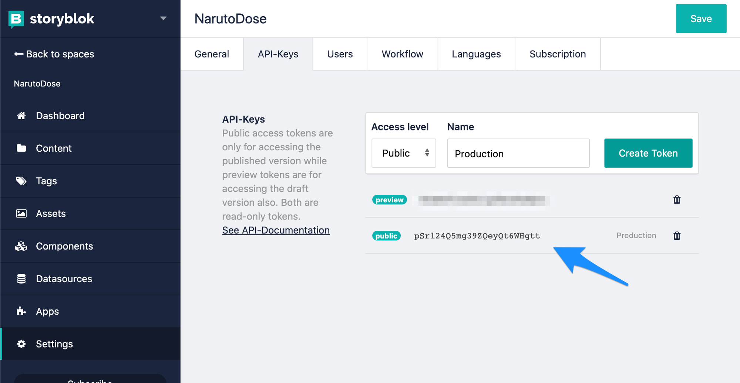Switch to the Workflow tab
Image resolution: width=740 pixels, height=383 pixels.
tap(402, 54)
